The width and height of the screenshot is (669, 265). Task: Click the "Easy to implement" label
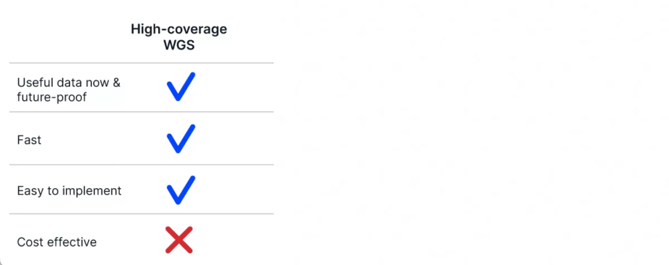pyautogui.click(x=69, y=191)
